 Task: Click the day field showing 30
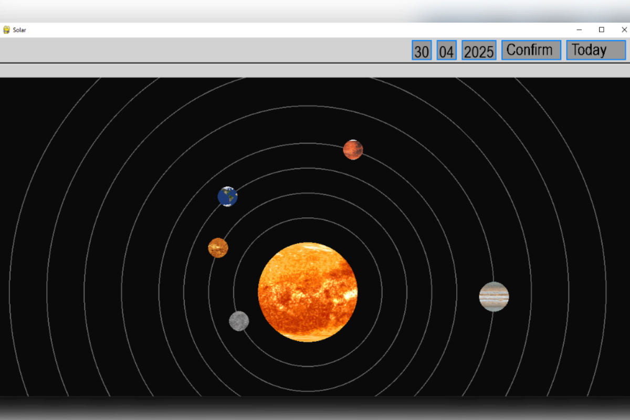(x=422, y=51)
